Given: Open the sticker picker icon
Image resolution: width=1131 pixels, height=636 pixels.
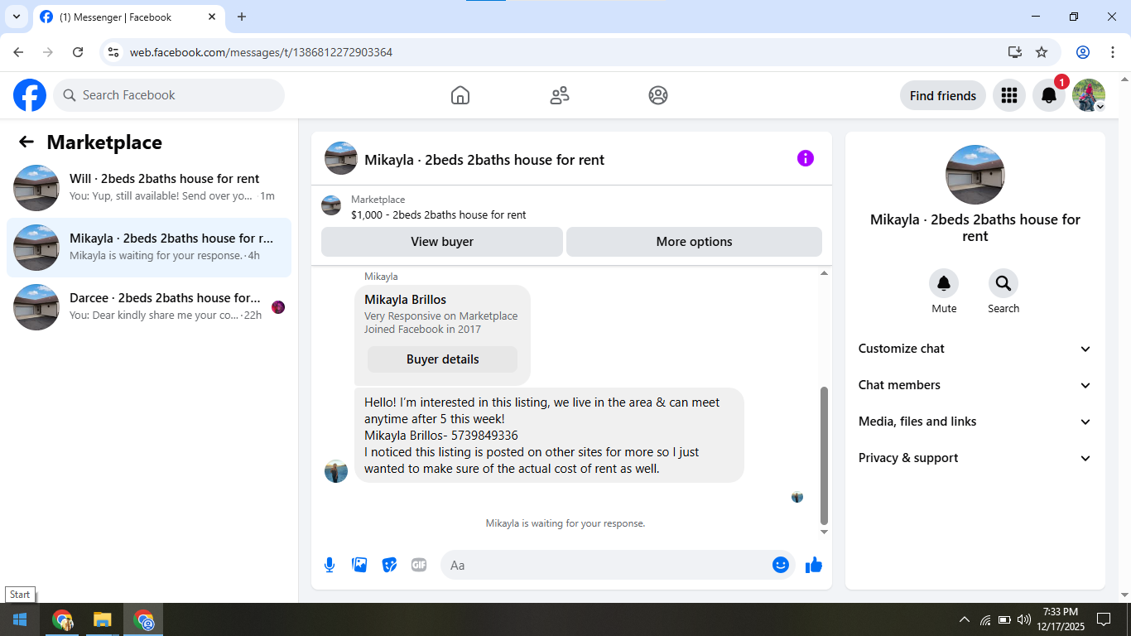Looking at the screenshot, I should (x=389, y=565).
